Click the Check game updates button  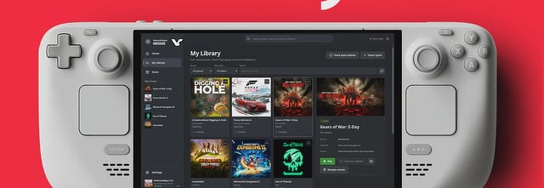pos(343,55)
